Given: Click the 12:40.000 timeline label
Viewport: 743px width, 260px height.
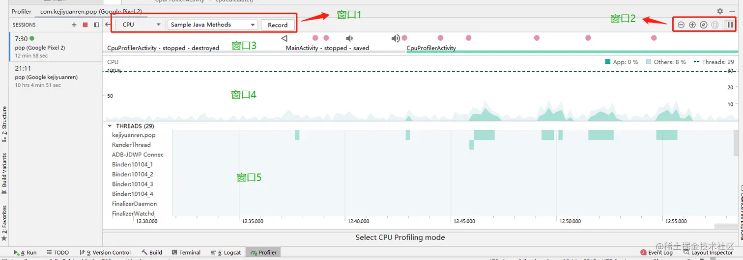Looking at the screenshot, I should pos(358,221).
